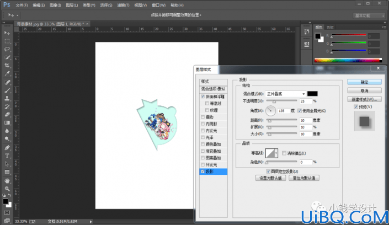Open the 等高线 contour picker arrow
Screen dimensions: 389x225
click(276, 153)
